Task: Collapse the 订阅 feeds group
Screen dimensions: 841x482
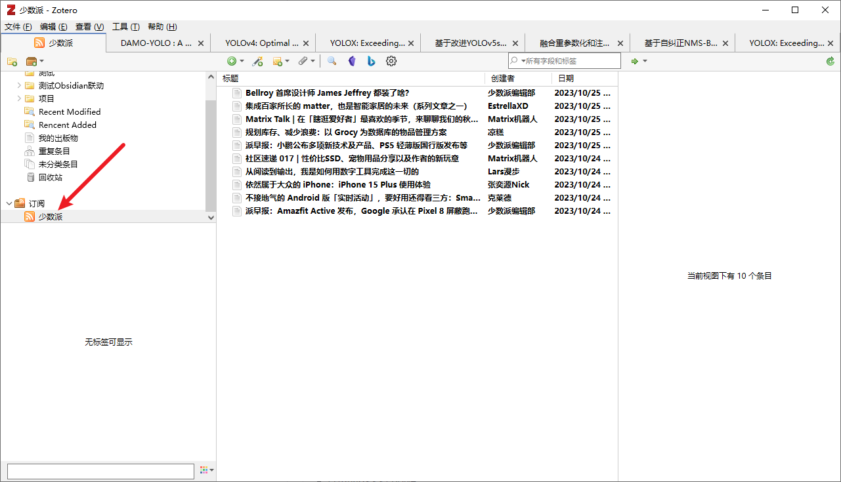Action: (9, 203)
